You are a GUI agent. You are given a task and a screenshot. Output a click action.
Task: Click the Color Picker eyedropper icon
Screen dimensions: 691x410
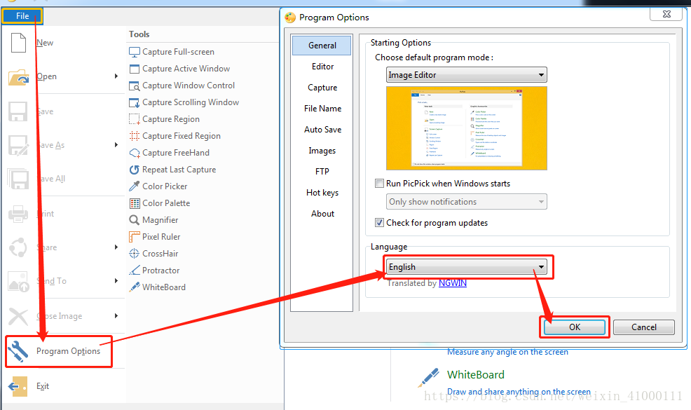tap(135, 186)
